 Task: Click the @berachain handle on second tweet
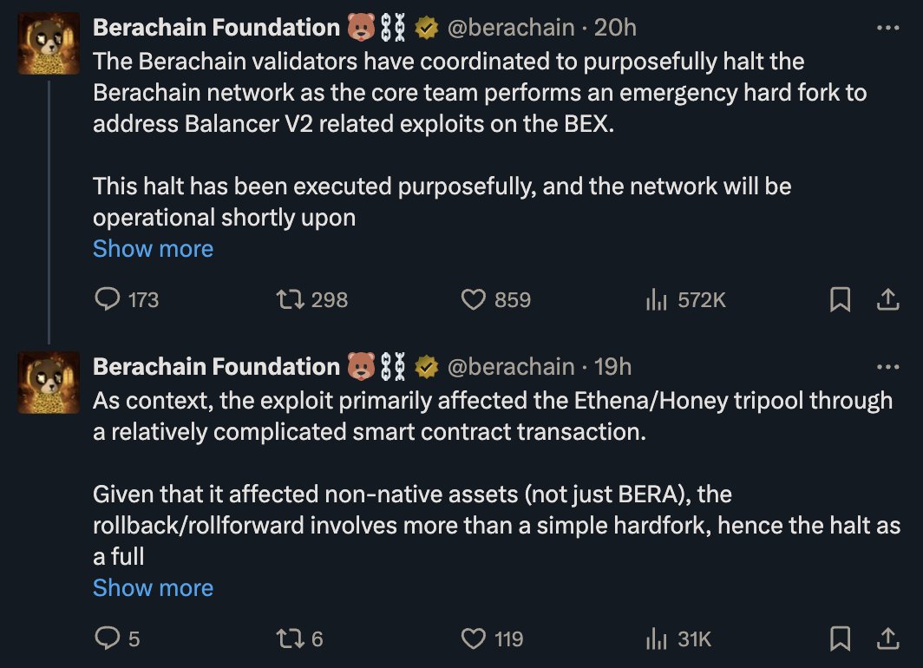tap(510, 367)
